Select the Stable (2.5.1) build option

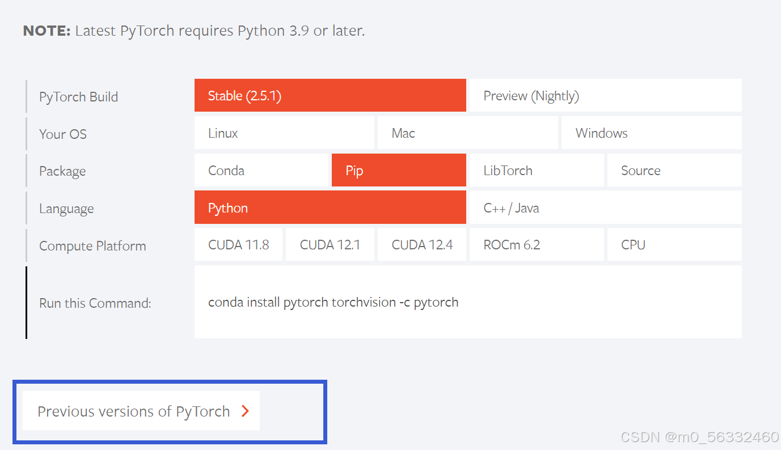[x=330, y=95]
